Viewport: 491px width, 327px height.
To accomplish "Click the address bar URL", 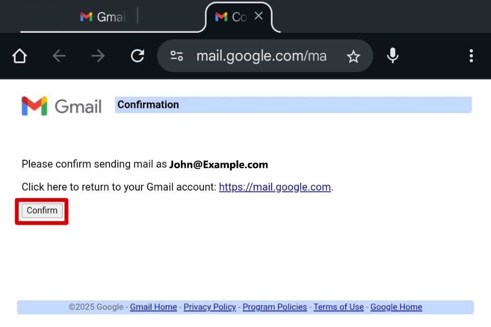I will click(x=261, y=56).
